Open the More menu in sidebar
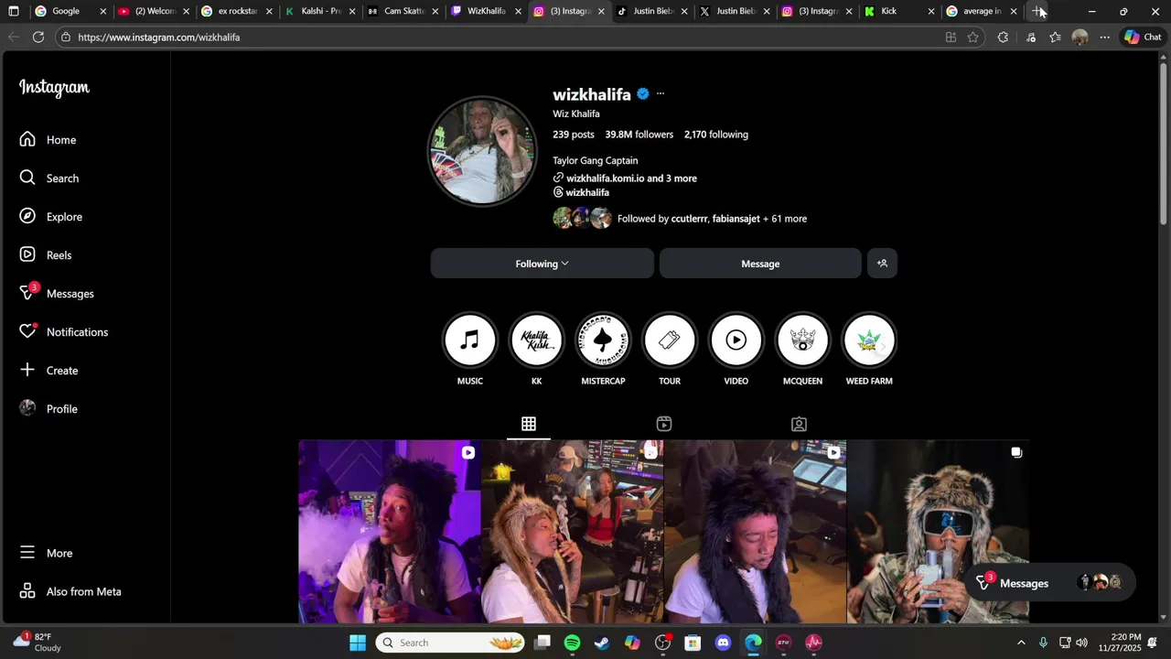This screenshot has height=659, width=1171. (x=47, y=553)
